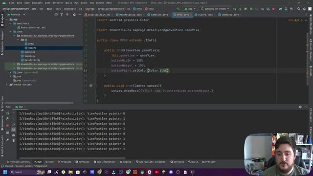
Task: Click the breadcrumb DroidlysRPGAdventure root
Action: pos(15,9)
